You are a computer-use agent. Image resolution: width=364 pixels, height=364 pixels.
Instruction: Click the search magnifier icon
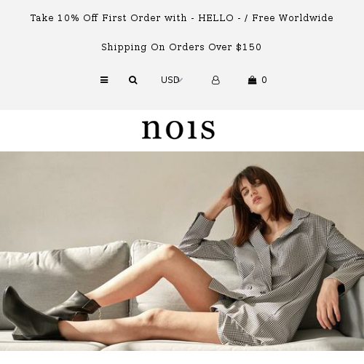point(133,80)
